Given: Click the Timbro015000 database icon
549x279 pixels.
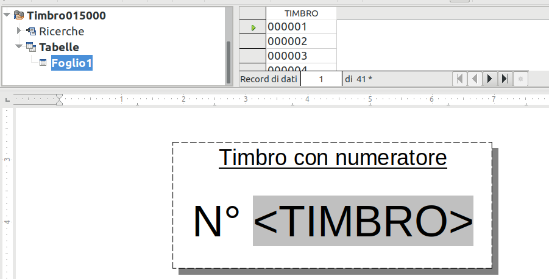Looking at the screenshot, I should [x=18, y=15].
